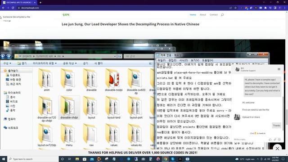Select the layout-land folder
This screenshot has width=288, height=162.
click(114, 108)
